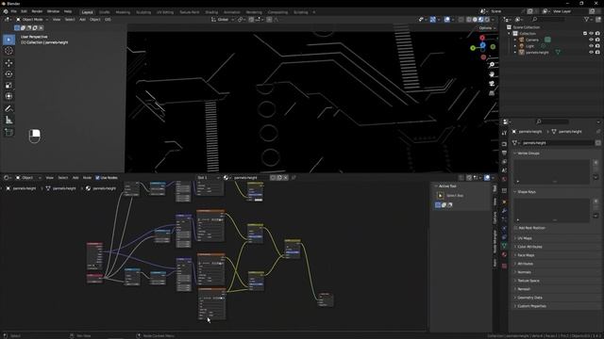Select the Move tool
604x339 pixels.
tap(8, 63)
